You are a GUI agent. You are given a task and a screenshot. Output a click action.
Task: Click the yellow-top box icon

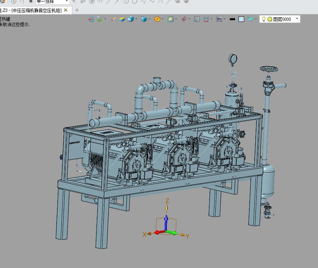122,19
